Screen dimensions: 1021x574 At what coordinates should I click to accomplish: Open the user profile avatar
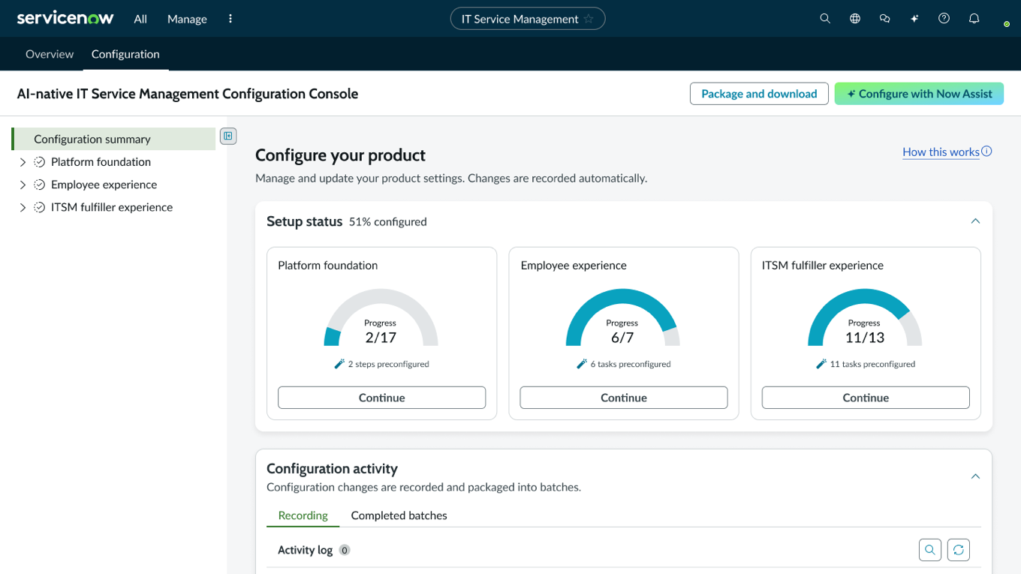click(1002, 20)
